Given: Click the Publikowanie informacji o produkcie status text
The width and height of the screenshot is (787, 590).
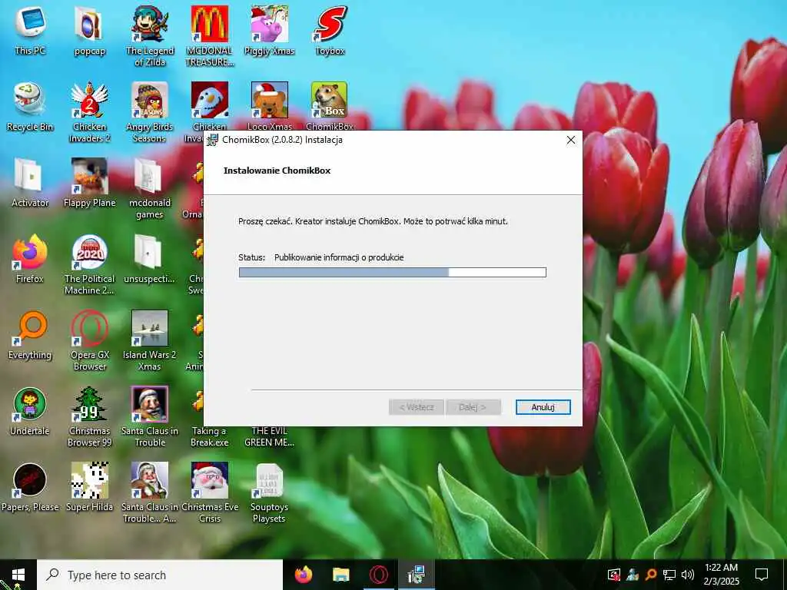Looking at the screenshot, I should click(x=339, y=257).
